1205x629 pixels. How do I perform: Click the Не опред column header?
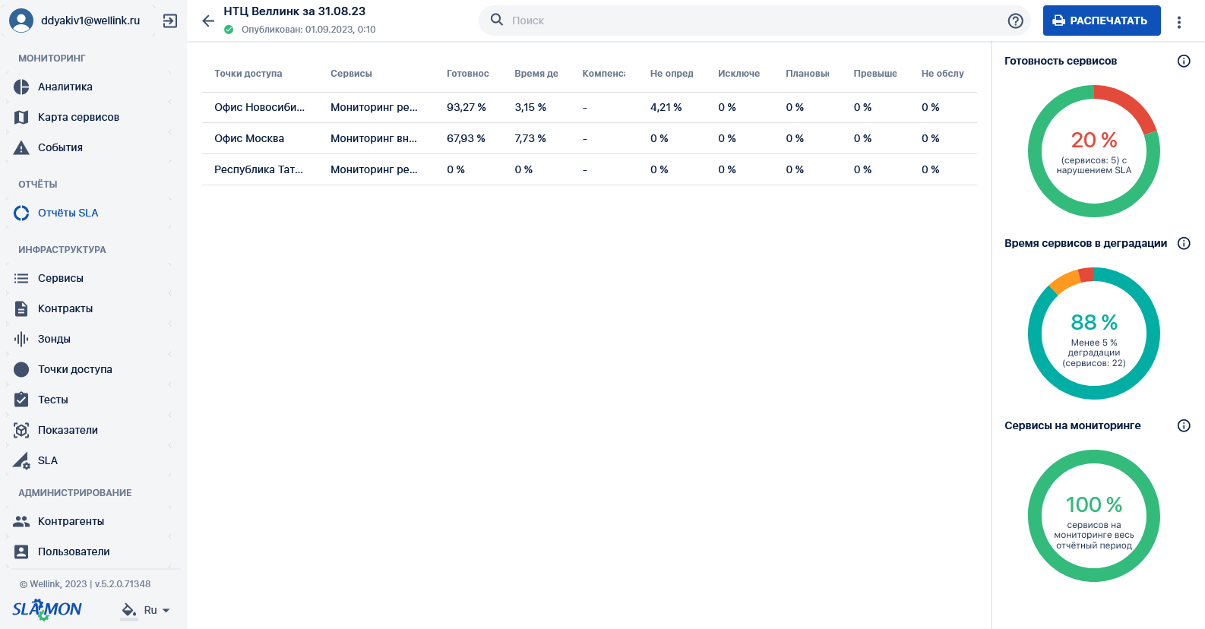[672, 74]
